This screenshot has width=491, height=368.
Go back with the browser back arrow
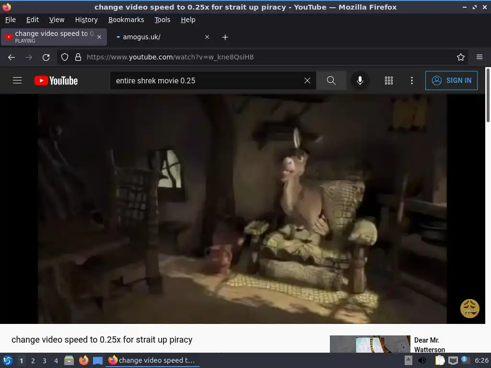[12, 57]
